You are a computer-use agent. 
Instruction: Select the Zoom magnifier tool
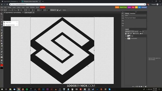tap(2, 63)
